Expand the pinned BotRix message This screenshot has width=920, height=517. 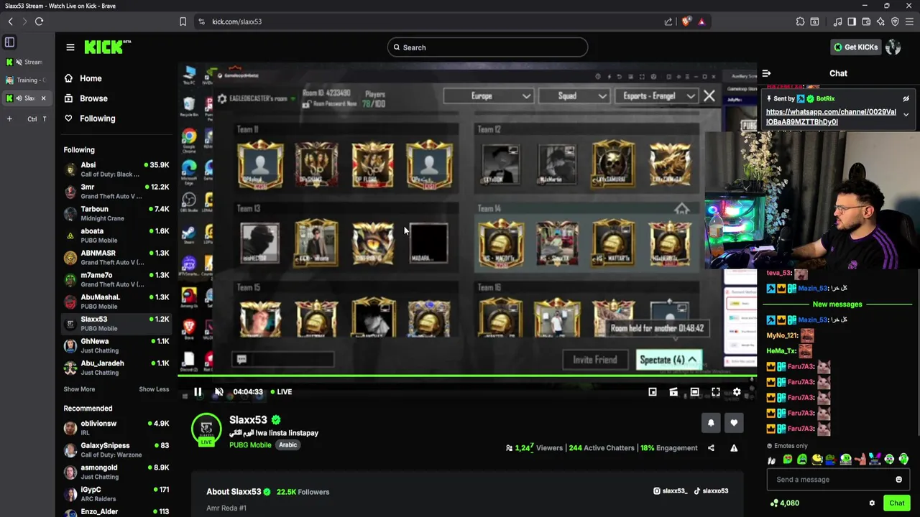(x=906, y=115)
